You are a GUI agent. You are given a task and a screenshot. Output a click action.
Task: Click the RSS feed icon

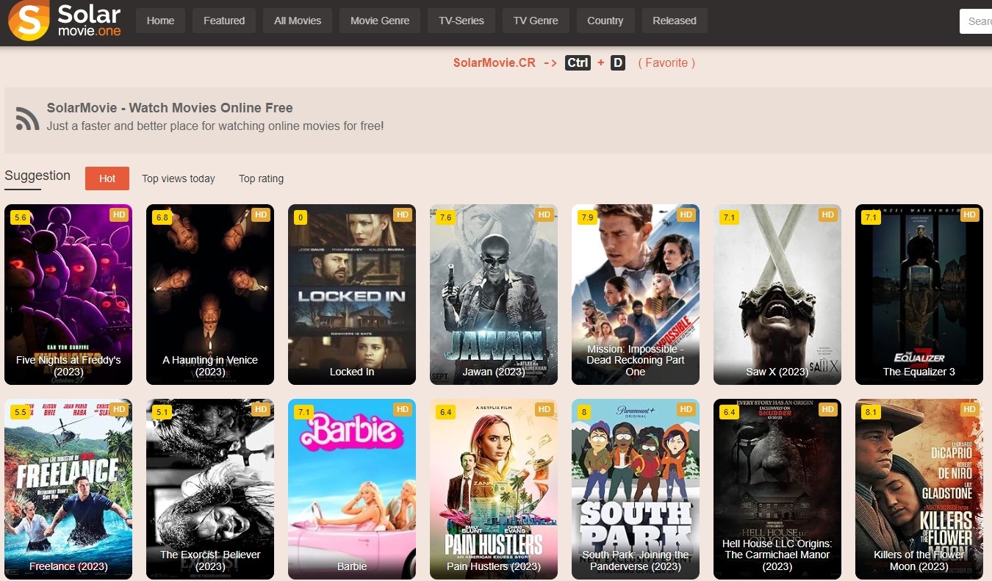click(x=27, y=118)
